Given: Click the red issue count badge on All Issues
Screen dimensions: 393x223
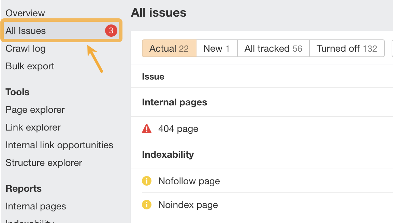Looking at the screenshot, I should pyautogui.click(x=112, y=31).
